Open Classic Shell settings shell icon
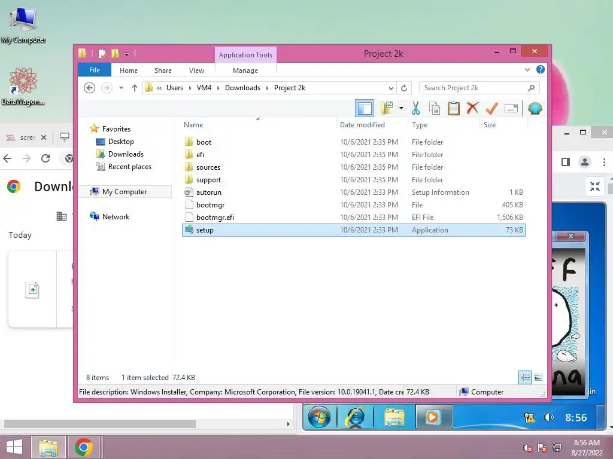The image size is (613, 459). point(535,108)
